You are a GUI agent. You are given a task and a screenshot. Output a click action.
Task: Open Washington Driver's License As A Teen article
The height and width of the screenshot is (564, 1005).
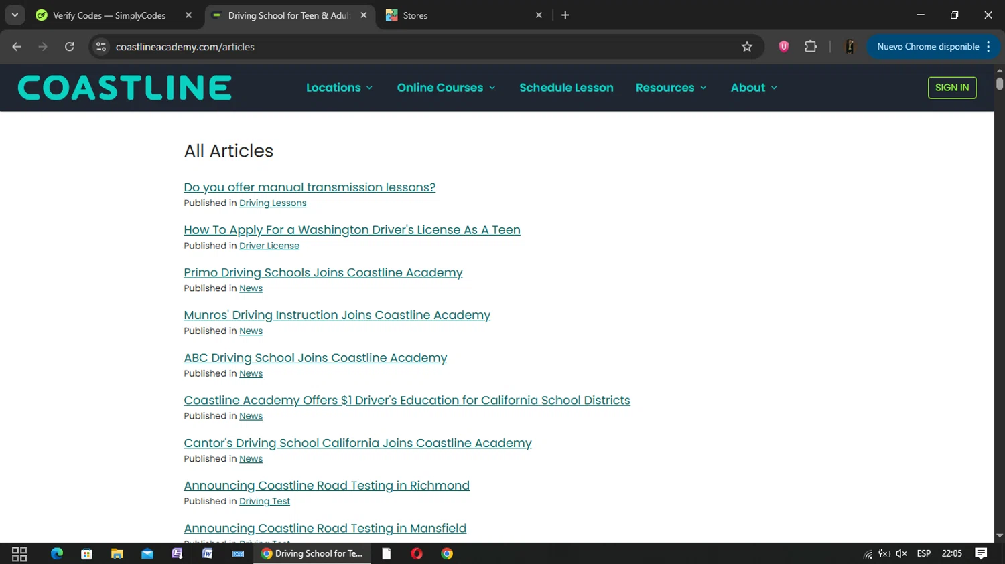[352, 230]
